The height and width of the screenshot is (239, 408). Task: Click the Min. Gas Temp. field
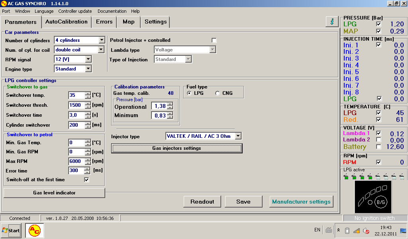(76, 143)
